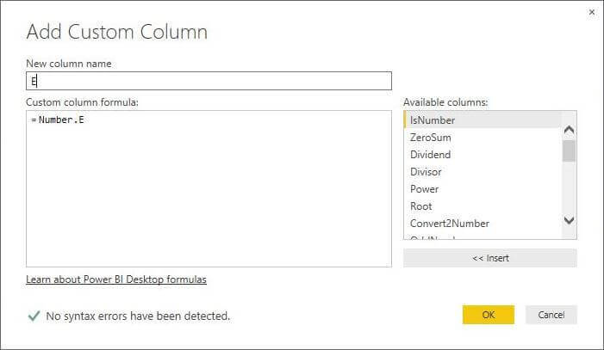Image resolution: width=604 pixels, height=350 pixels.
Task: Open Learn about Power BI Desktop formulas link
Action: point(116,279)
